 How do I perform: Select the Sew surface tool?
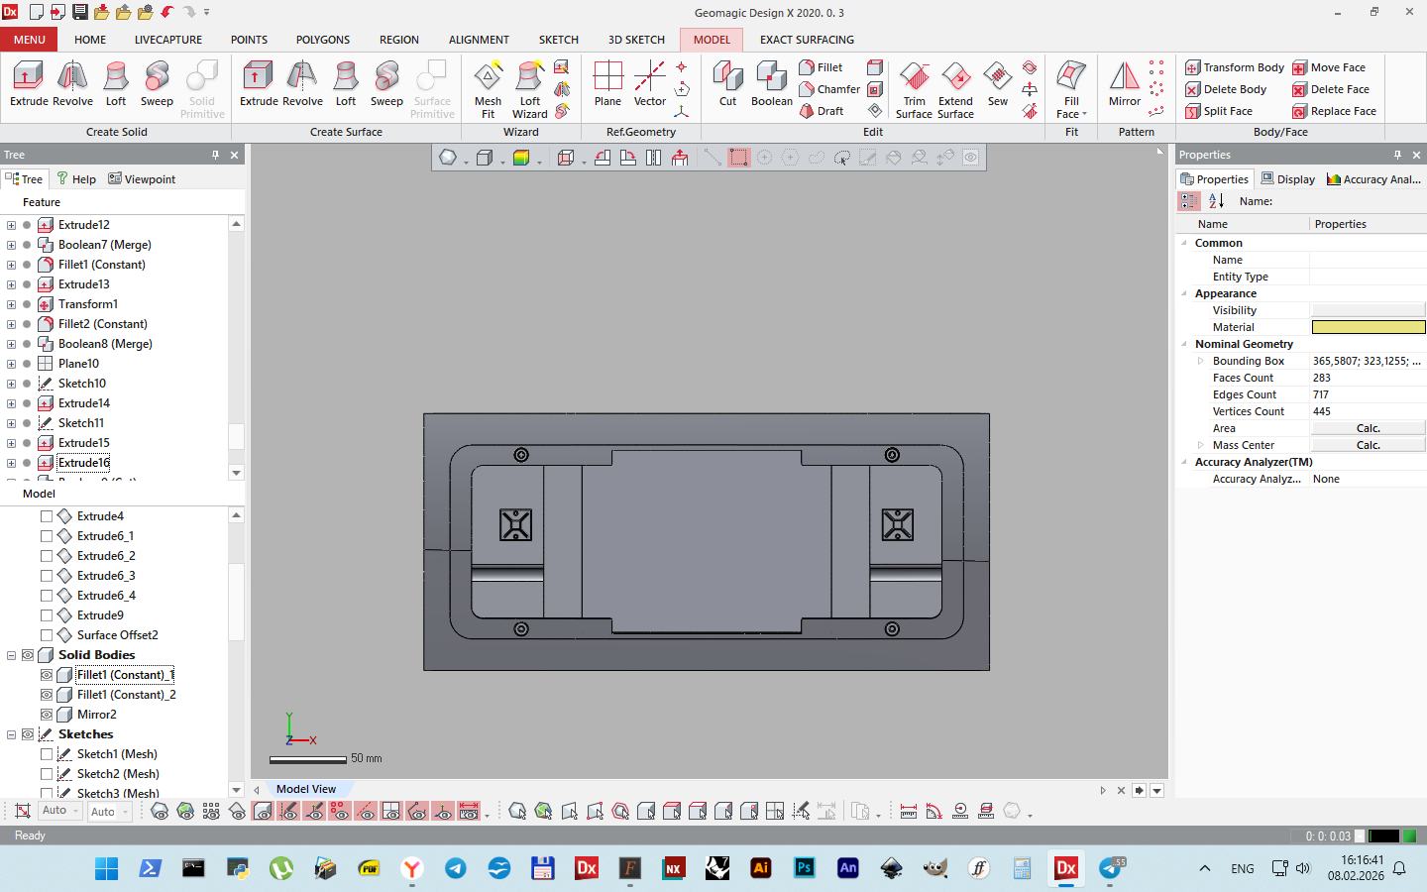coord(997,87)
